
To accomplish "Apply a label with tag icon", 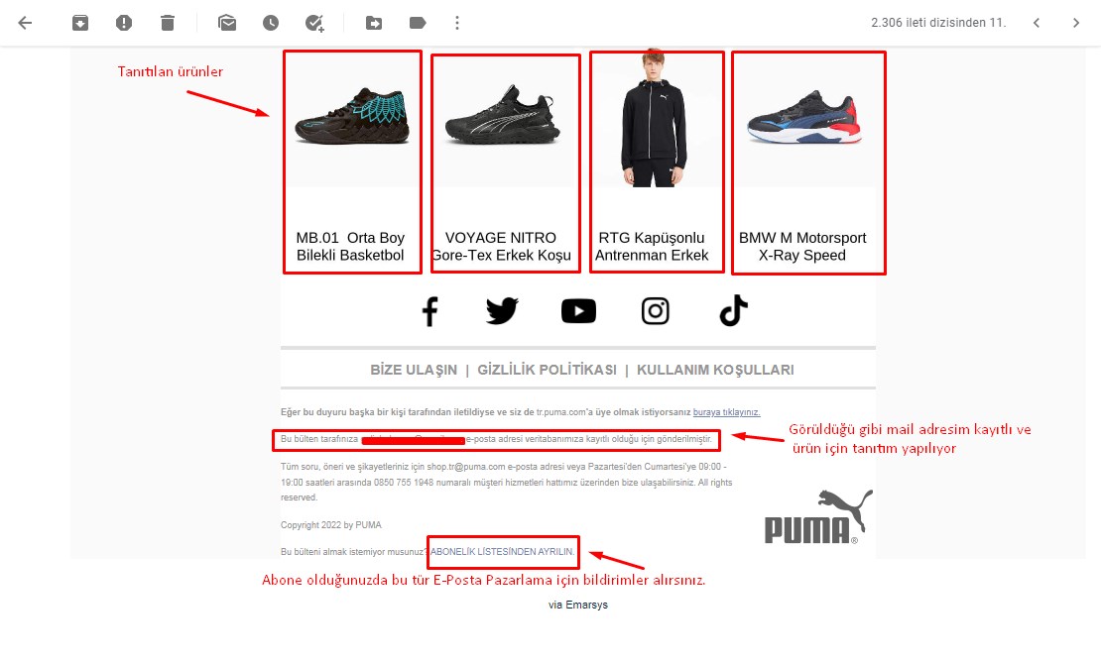I will tap(417, 23).
